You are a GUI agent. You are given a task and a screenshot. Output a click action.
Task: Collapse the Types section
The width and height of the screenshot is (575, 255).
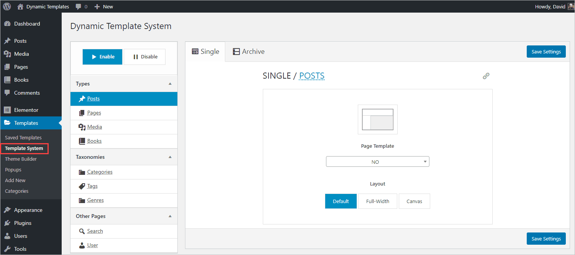(x=170, y=84)
